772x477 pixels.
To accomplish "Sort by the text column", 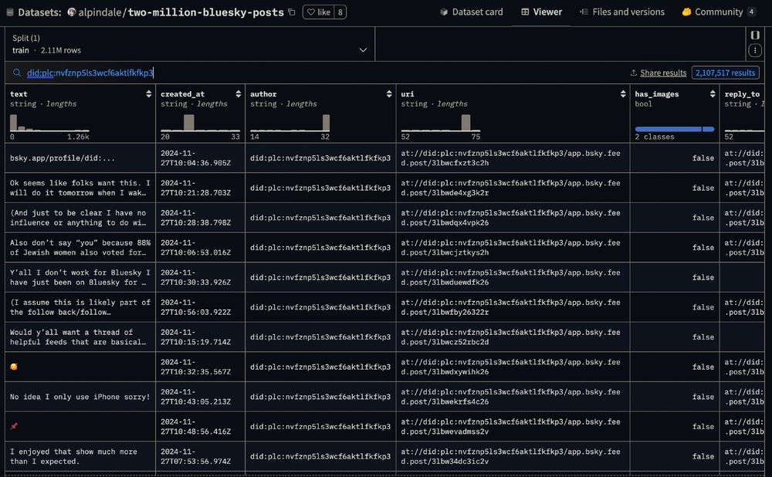I will 149,94.
